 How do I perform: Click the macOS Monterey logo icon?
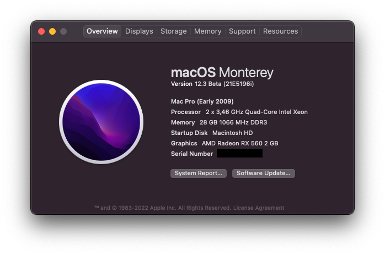coord(101,122)
